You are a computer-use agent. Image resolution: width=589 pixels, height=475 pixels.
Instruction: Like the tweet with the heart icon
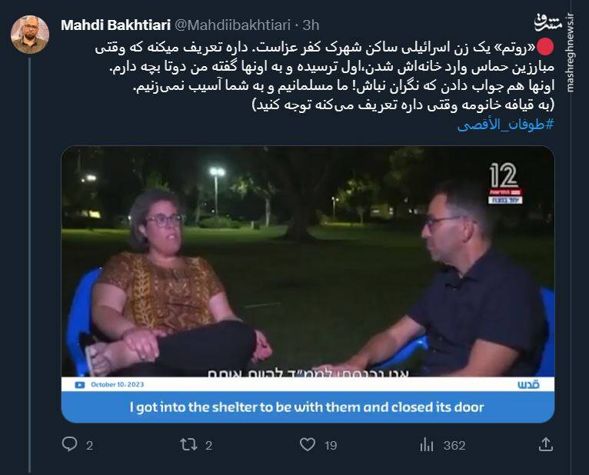308,445
